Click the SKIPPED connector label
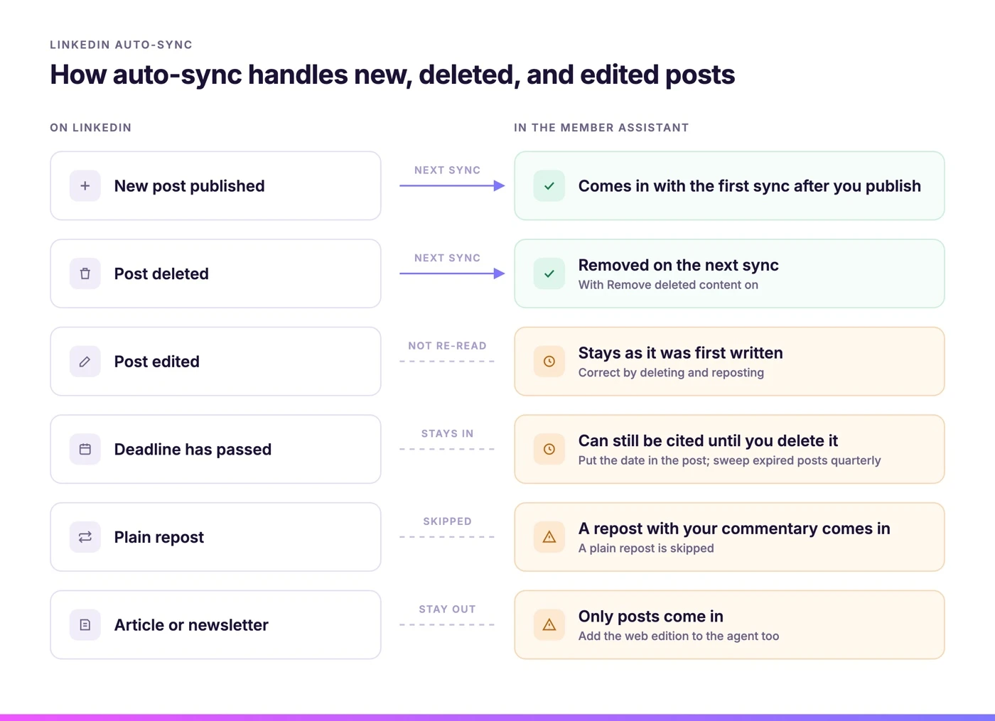 447,521
